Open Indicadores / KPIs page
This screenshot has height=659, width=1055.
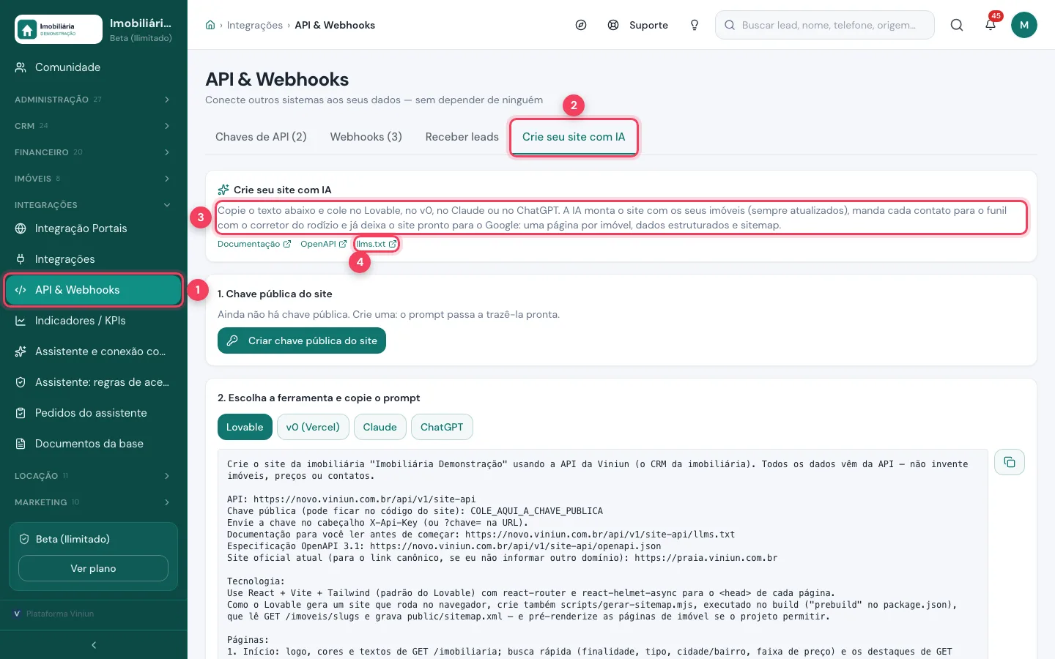[x=94, y=321]
